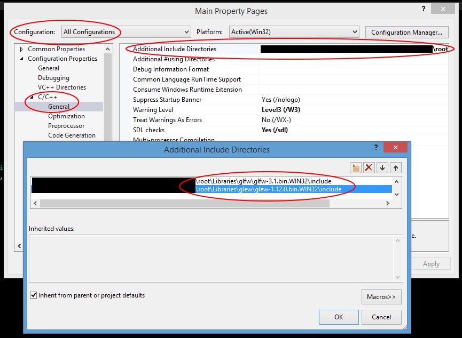Click the No (/WX-) value
Screen dimensions: 462x338
coord(276,120)
